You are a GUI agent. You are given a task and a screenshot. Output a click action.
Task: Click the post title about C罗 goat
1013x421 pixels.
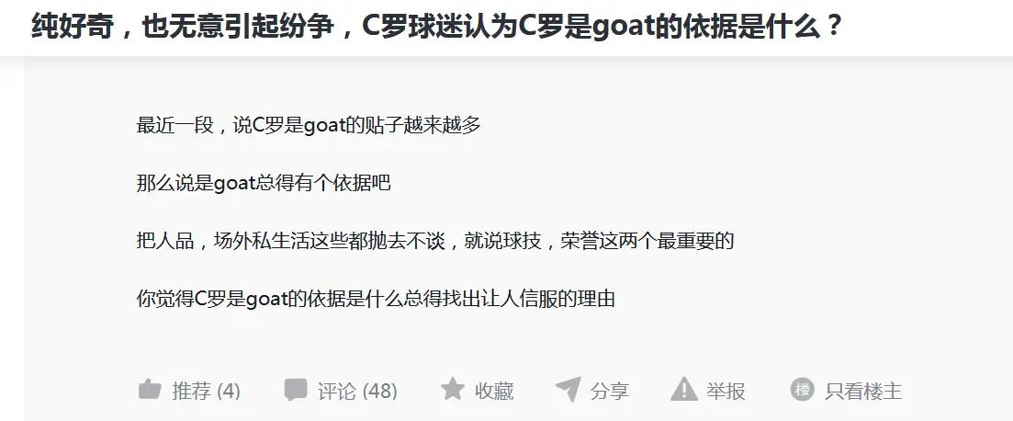coord(437,27)
